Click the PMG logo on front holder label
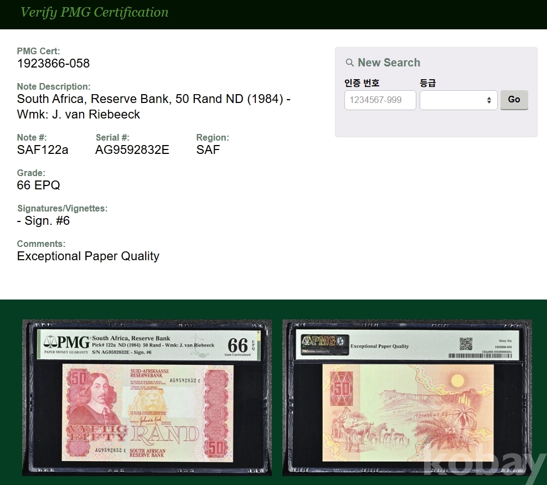Screen dimensions: 547x485 tap(67, 344)
